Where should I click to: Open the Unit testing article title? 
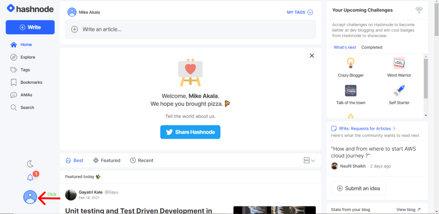point(139,211)
